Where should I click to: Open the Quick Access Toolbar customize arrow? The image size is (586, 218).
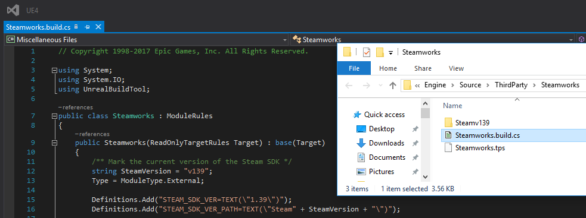coord(390,52)
